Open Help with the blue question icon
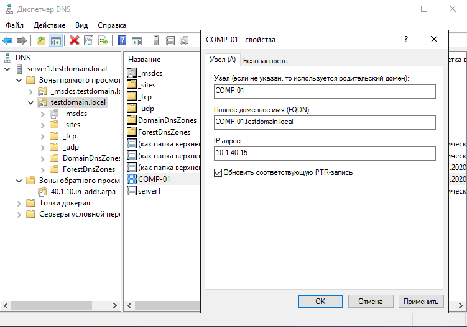Screen dimensions: 467x327 [123, 40]
